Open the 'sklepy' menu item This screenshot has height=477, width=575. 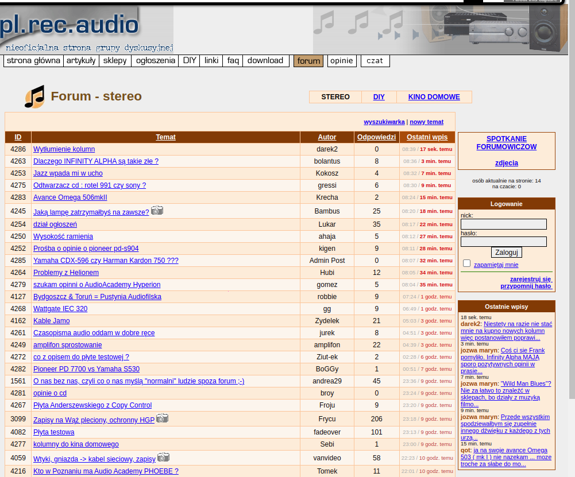115,61
